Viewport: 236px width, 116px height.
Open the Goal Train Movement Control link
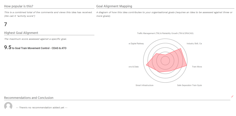39,48
